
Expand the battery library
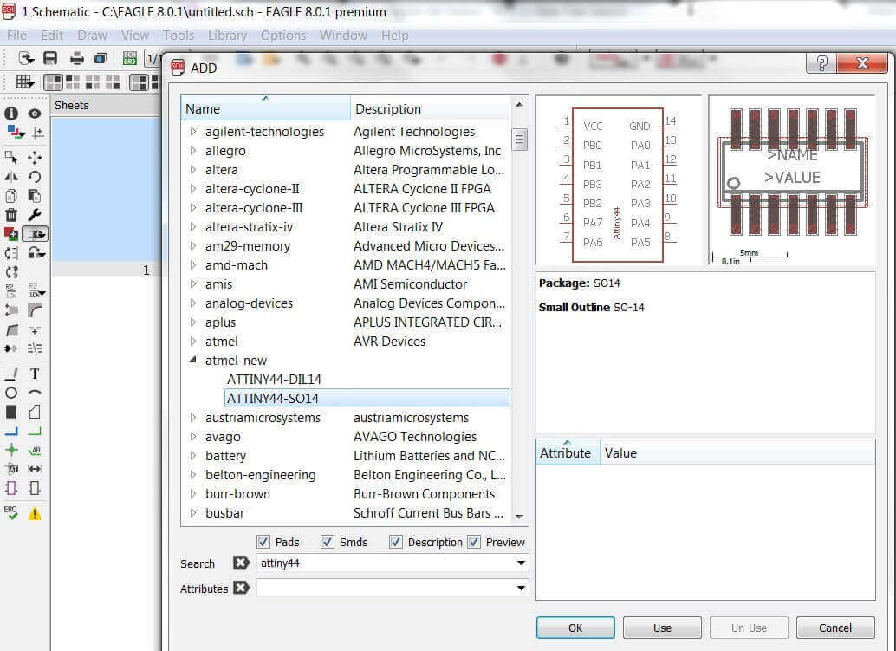click(192, 456)
